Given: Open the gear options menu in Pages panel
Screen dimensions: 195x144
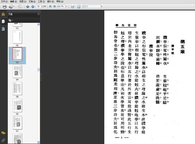Looking at the screenshot, I should (10, 20).
